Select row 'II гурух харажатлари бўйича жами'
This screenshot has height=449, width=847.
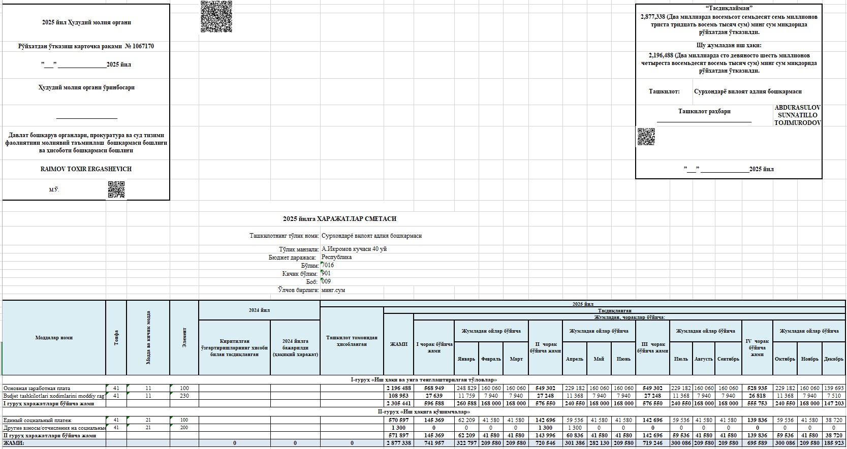[x=54, y=435]
